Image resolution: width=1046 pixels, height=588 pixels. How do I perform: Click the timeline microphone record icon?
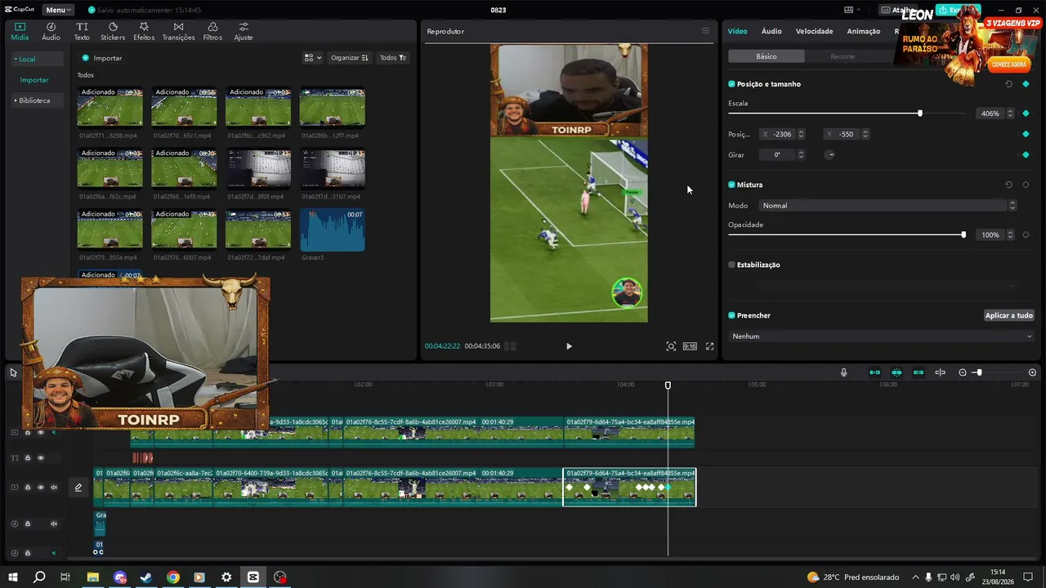(x=844, y=372)
